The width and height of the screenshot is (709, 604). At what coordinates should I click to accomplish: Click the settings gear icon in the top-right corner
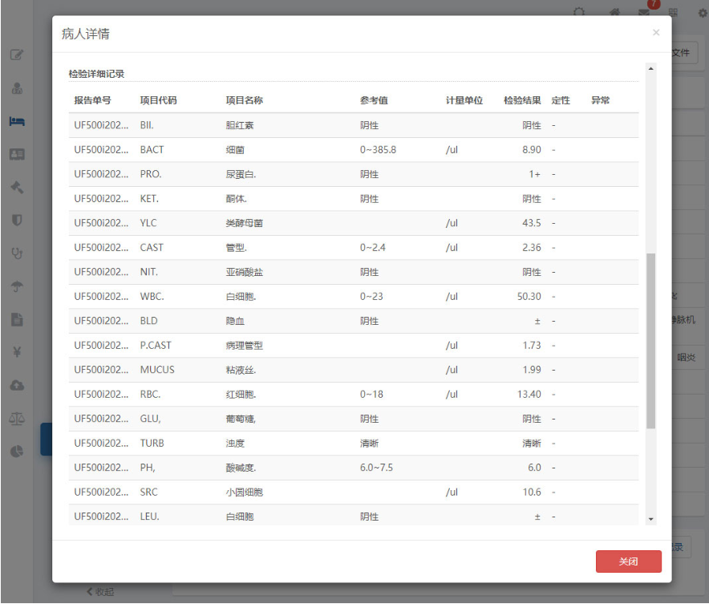pyautogui.click(x=703, y=13)
